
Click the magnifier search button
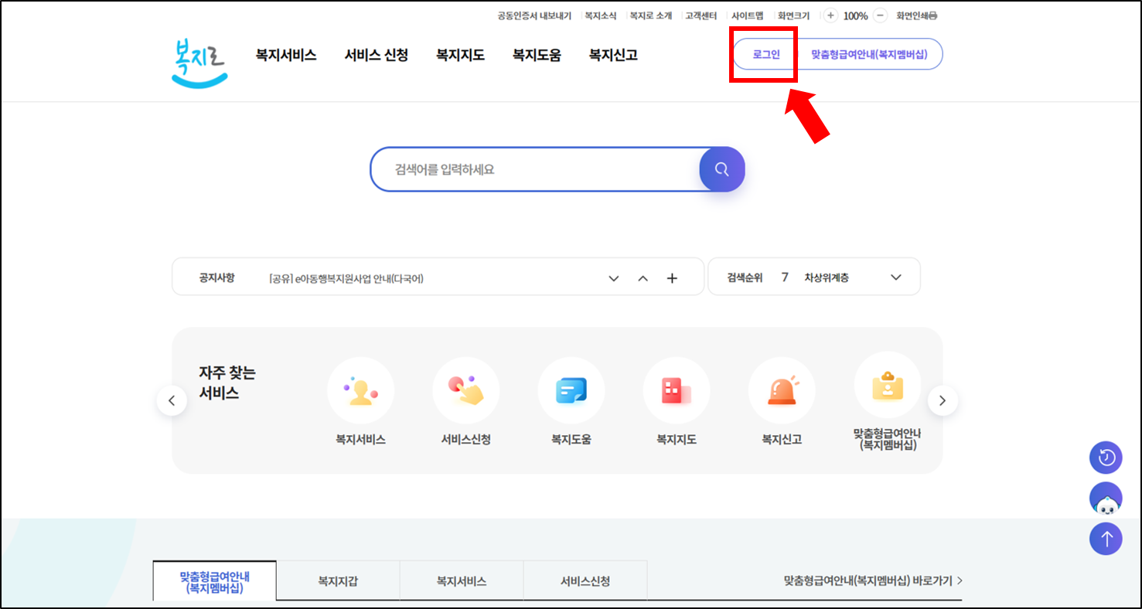(x=722, y=169)
